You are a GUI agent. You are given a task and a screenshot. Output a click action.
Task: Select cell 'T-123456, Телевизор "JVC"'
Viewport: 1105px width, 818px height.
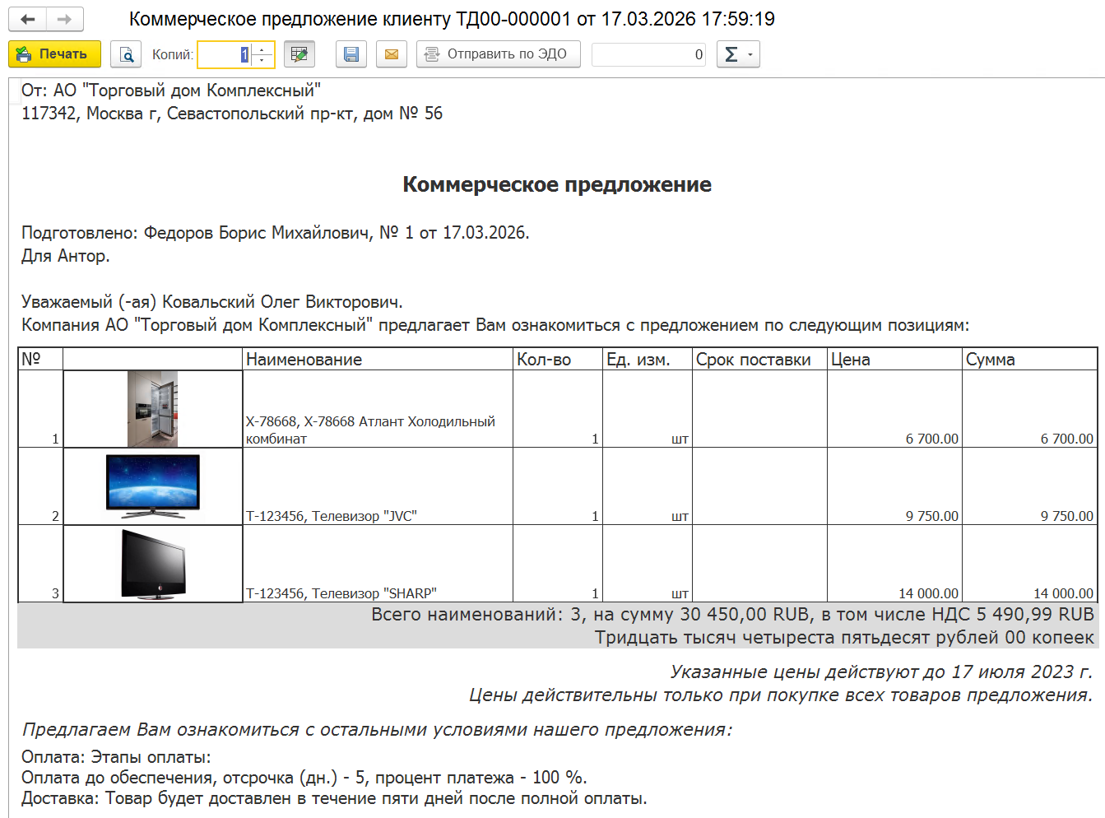[x=378, y=486]
